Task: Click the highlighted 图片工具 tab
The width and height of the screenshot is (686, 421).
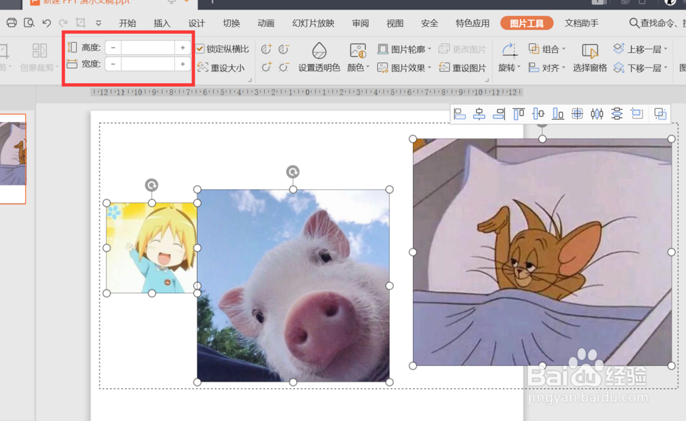Action: click(527, 23)
